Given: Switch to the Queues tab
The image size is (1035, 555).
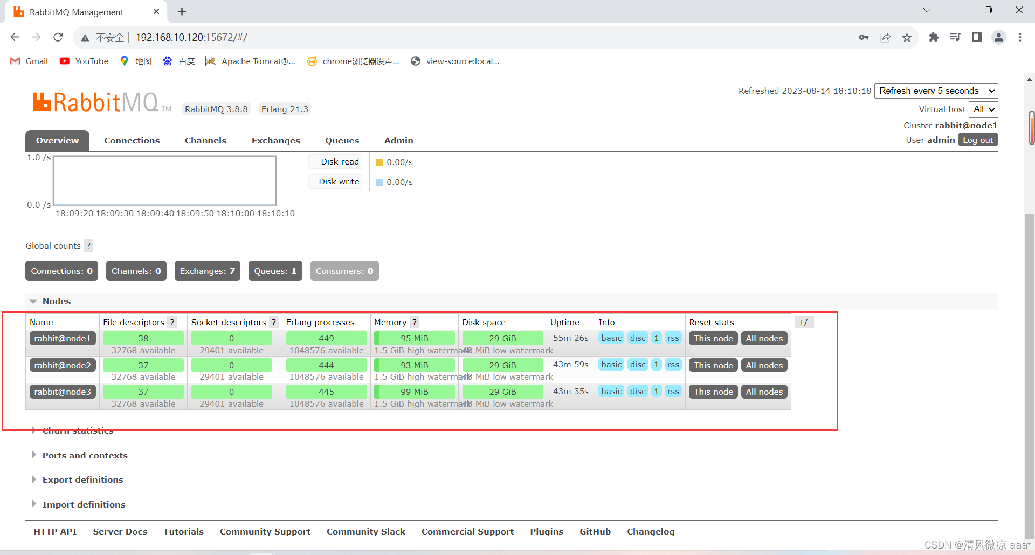Looking at the screenshot, I should (342, 140).
